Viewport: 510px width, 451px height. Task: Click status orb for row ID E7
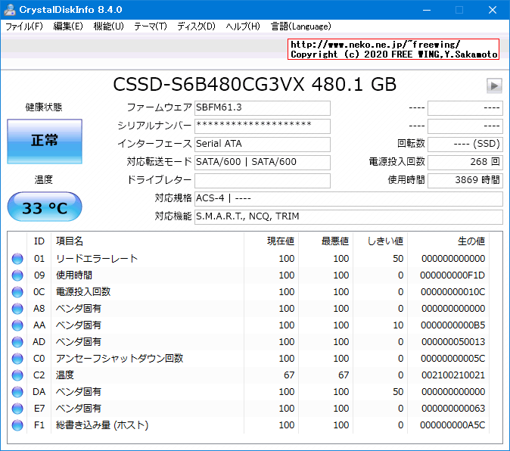coord(17,409)
